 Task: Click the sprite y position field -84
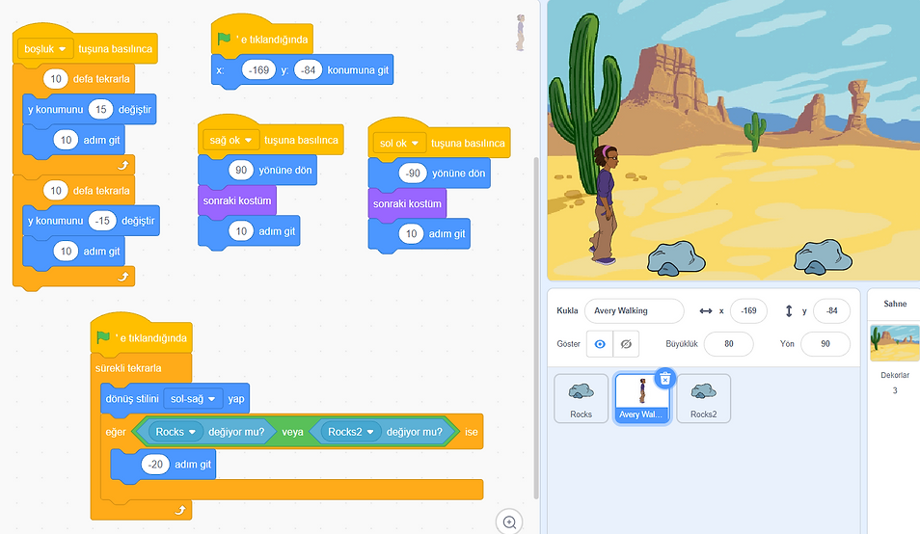832,310
